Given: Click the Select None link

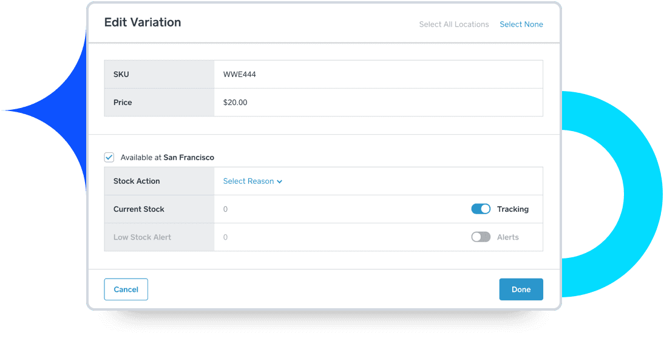Looking at the screenshot, I should [521, 24].
